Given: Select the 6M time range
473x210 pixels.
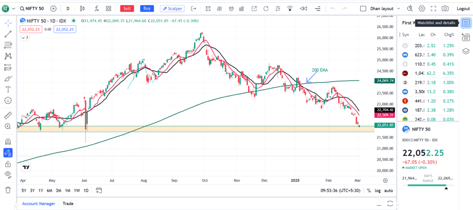Looking at the screenshot, I should (x=50, y=191).
